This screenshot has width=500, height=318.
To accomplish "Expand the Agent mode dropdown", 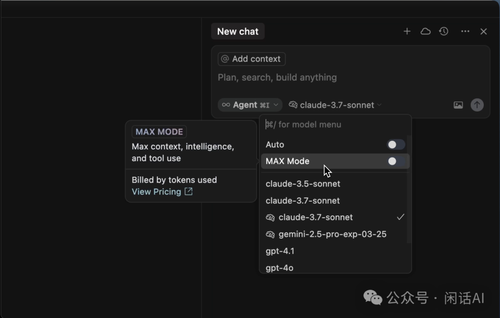I will pyautogui.click(x=250, y=105).
